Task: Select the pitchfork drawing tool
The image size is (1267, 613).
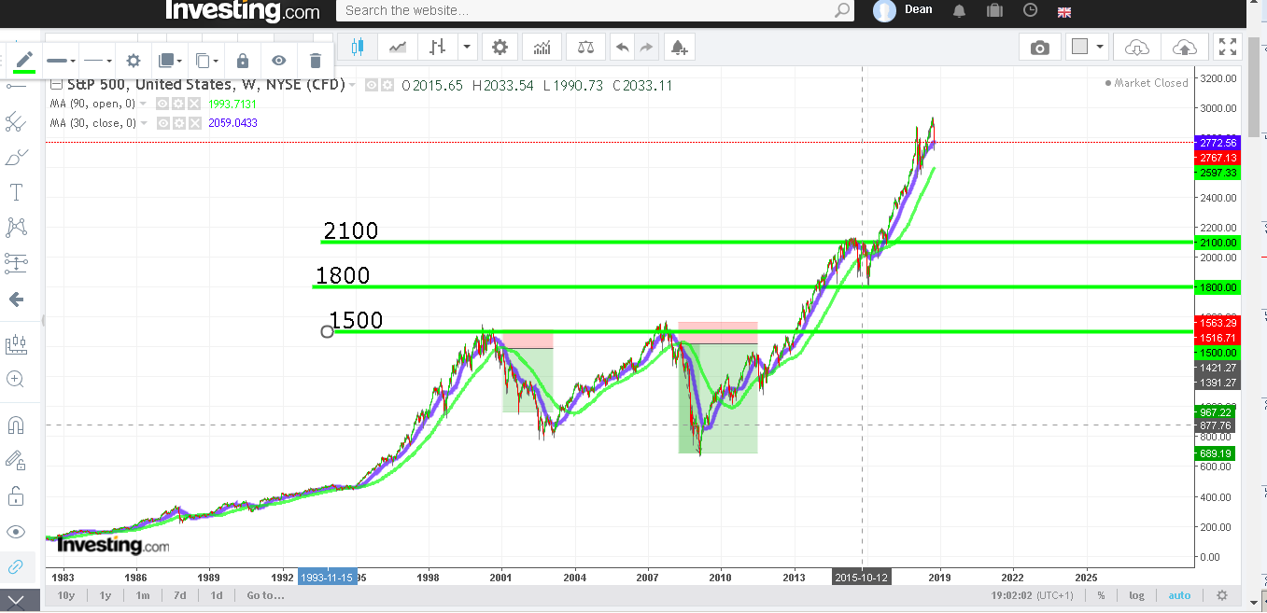Action: pos(16,121)
